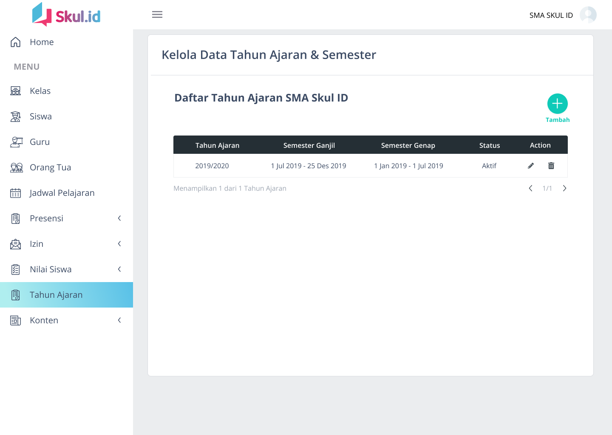Select Orang Tua in the sidebar

(x=50, y=167)
